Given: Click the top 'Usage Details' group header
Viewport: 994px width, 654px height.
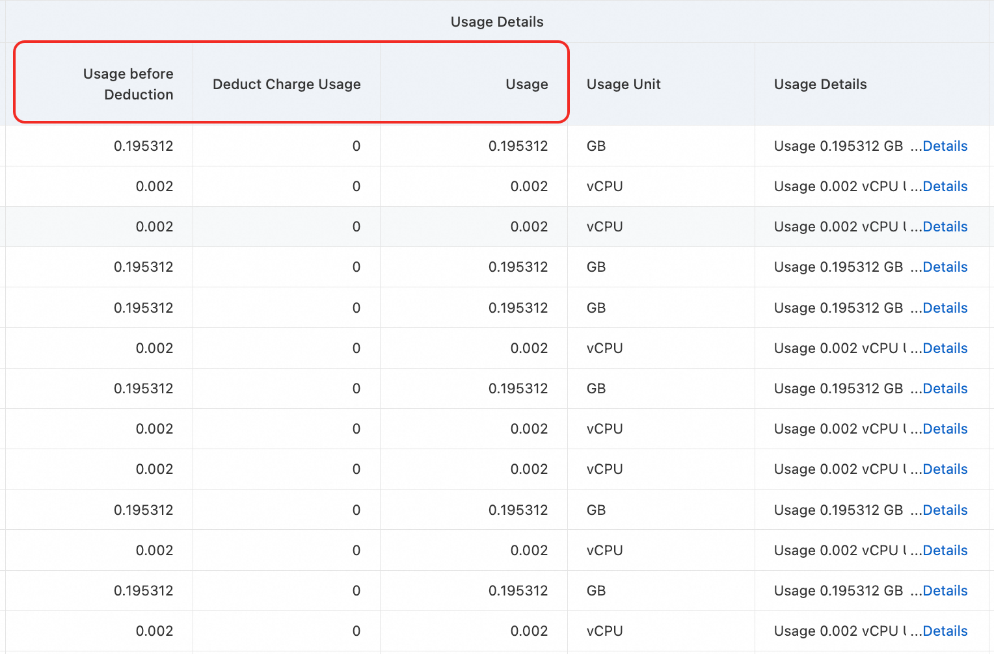Looking at the screenshot, I should 497,22.
